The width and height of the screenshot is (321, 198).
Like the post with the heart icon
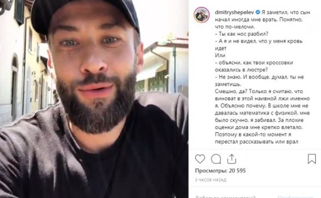click(x=200, y=159)
